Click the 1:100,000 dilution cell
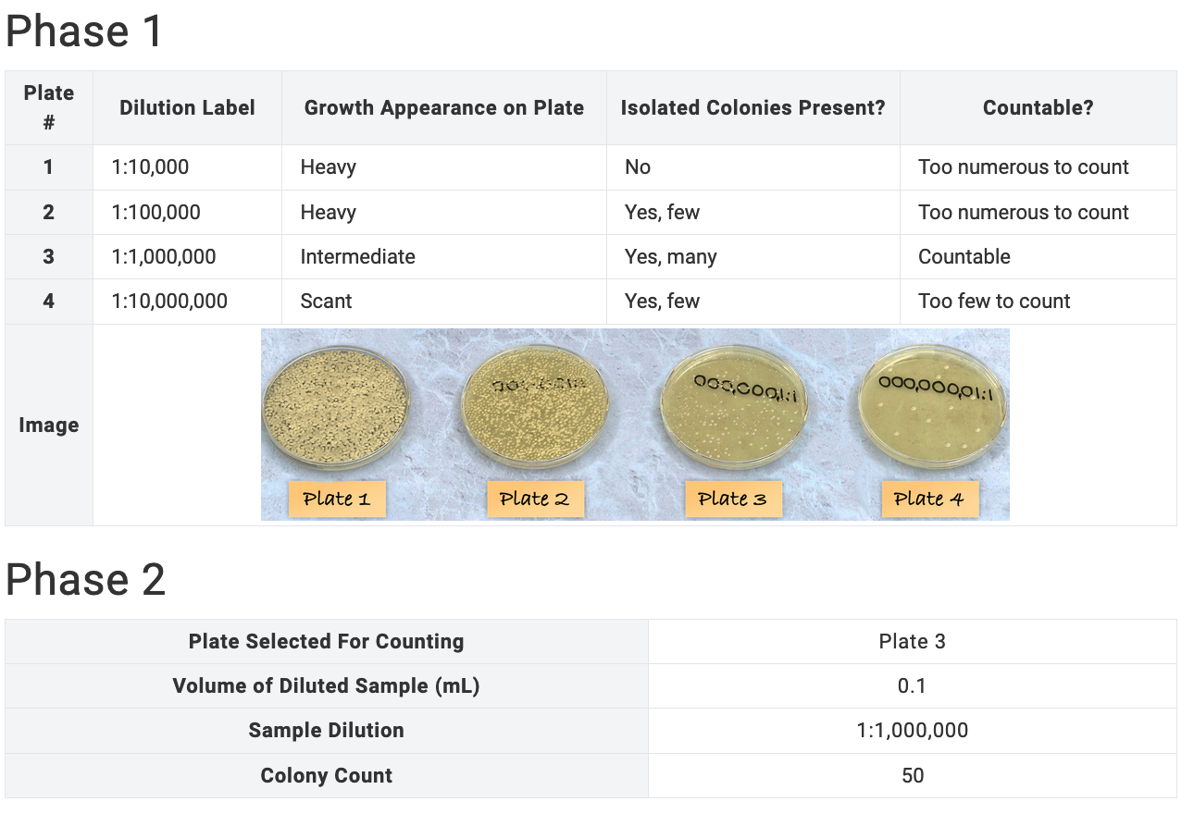This screenshot has height=814, width=1194. 155,212
